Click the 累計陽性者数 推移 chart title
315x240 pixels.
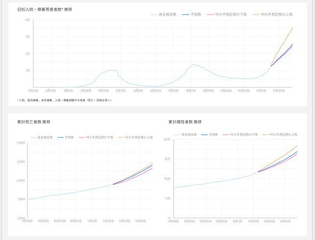point(185,122)
